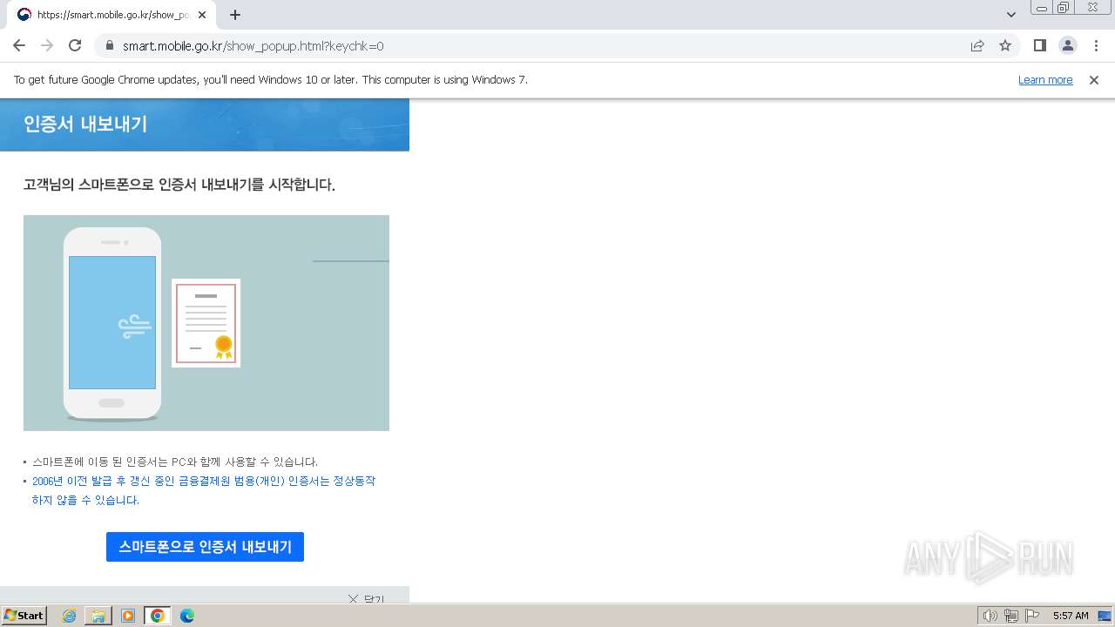Image resolution: width=1115 pixels, height=627 pixels.
Task: Go forward to the next page
Action: click(x=47, y=45)
